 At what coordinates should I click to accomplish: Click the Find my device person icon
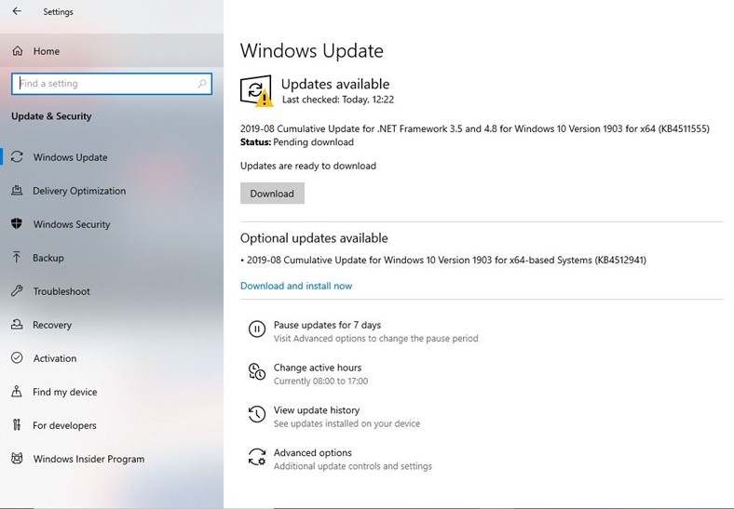pyautogui.click(x=17, y=392)
